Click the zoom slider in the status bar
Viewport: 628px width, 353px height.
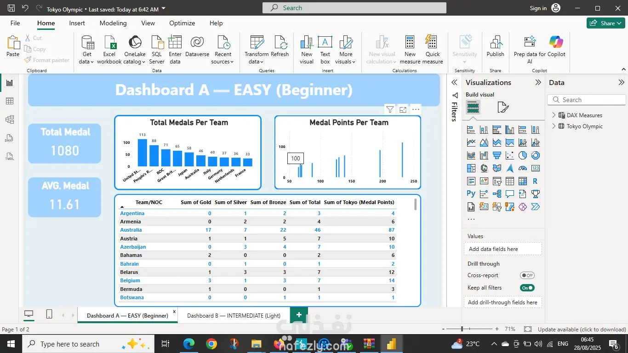pyautogui.click(x=469, y=329)
